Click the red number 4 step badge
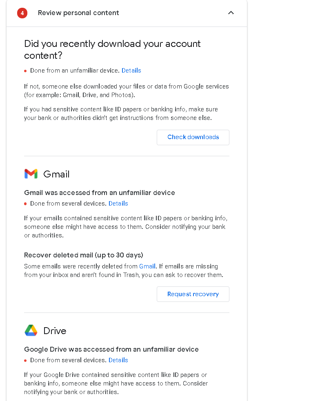Screen dimensions: 309x401 tap(22, 13)
